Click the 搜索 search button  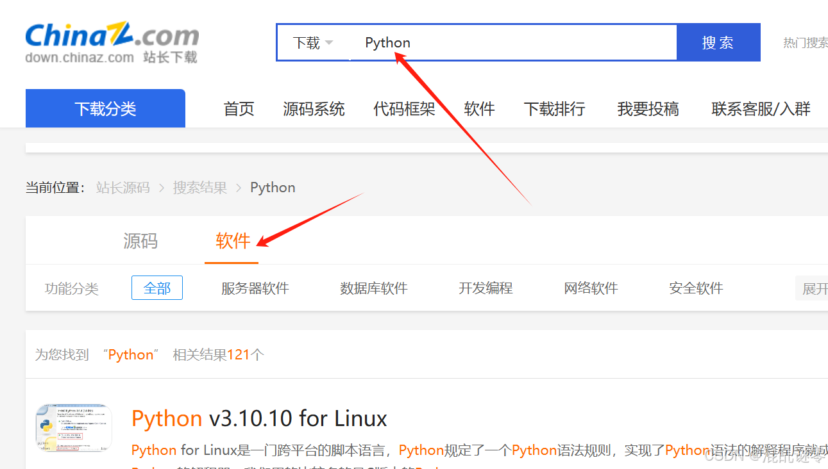click(718, 43)
